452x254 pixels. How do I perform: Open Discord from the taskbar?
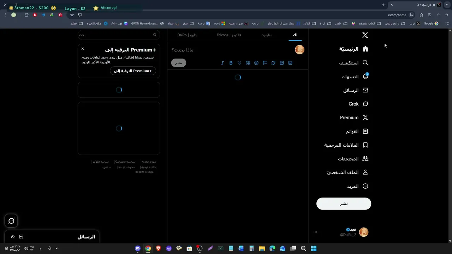tap(138, 248)
